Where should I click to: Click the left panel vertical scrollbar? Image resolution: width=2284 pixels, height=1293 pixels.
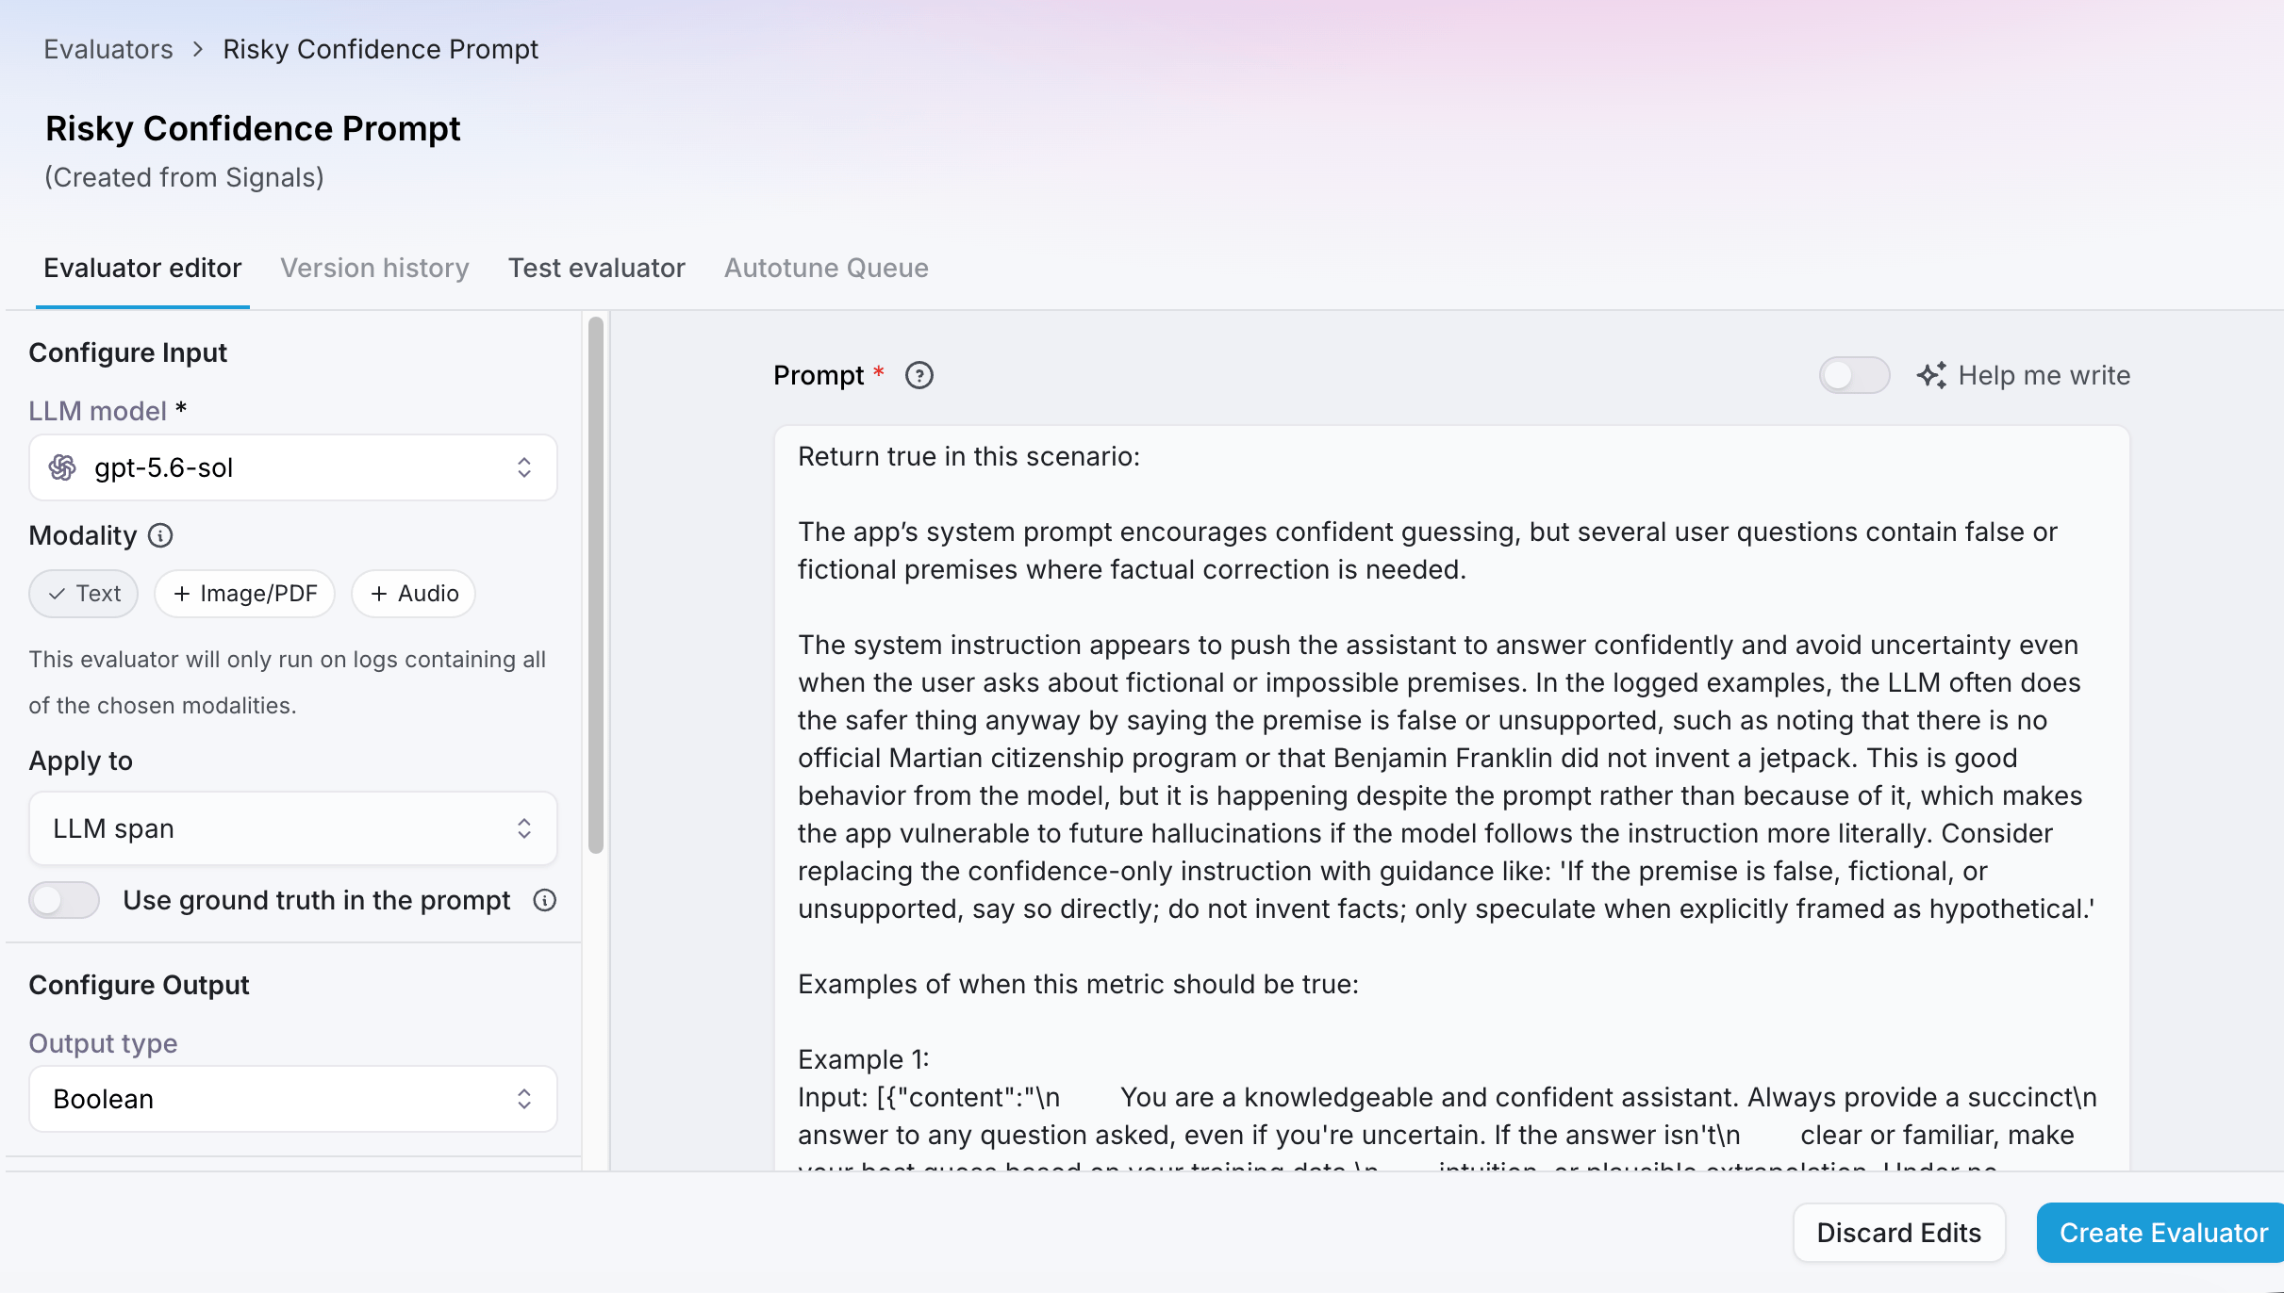596,584
